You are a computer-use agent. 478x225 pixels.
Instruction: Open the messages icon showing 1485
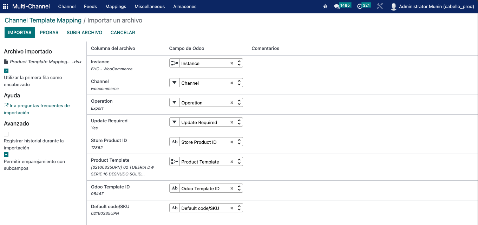coord(337,6)
